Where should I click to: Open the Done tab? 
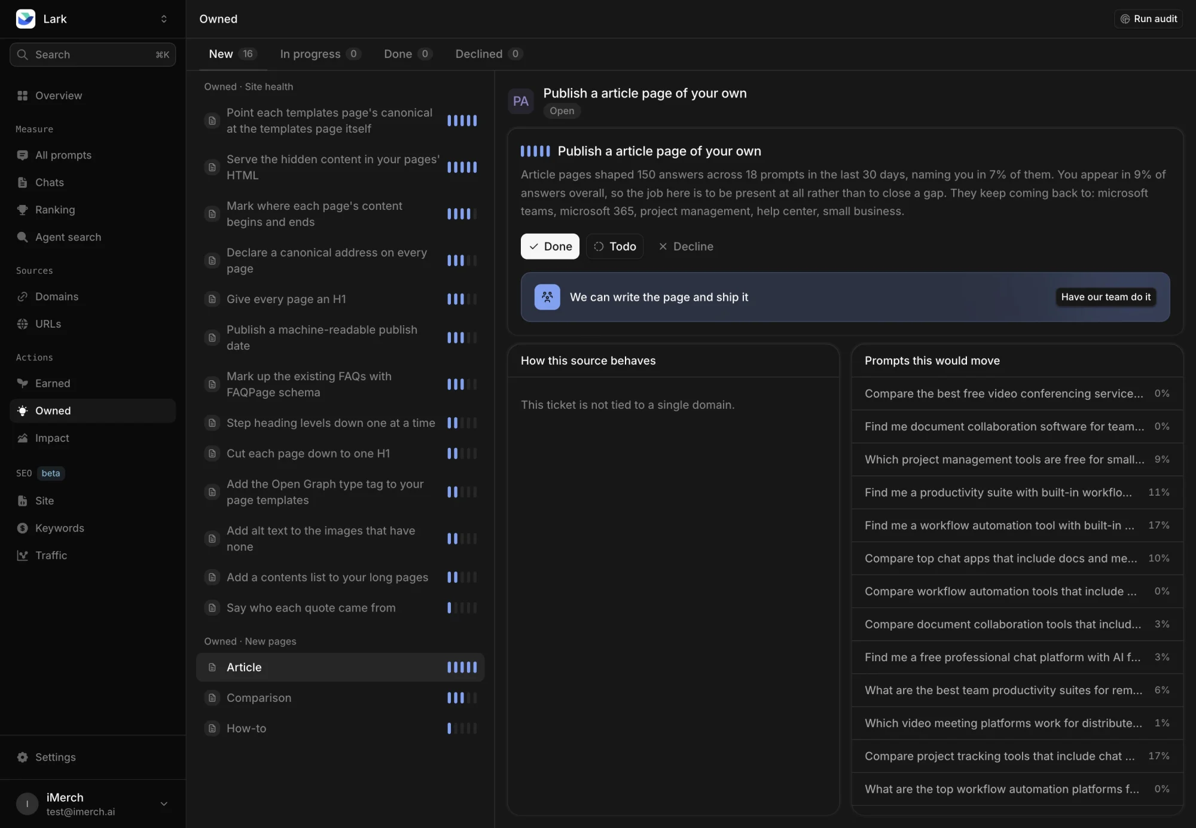click(x=408, y=54)
